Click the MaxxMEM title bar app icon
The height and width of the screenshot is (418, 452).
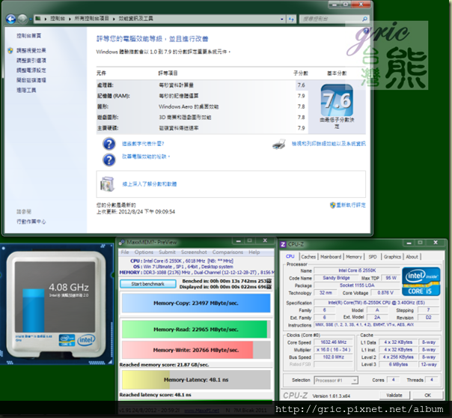point(122,242)
